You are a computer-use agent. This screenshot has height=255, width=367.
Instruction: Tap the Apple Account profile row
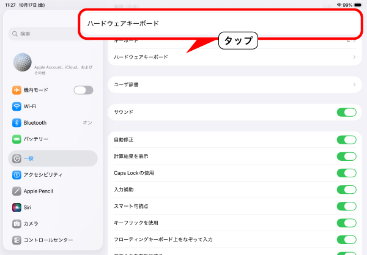pos(53,62)
